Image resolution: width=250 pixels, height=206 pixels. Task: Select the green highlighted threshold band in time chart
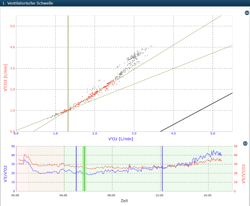[84, 169]
